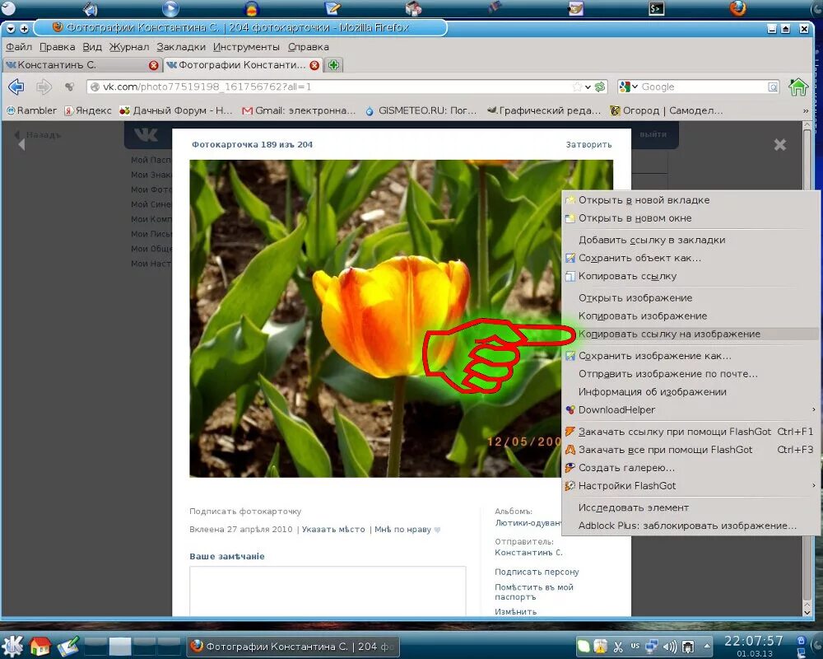Click the forward navigation arrow
The image size is (823, 659).
(x=43, y=86)
